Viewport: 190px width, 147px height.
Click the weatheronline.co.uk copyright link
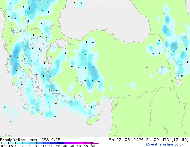pos(165,144)
